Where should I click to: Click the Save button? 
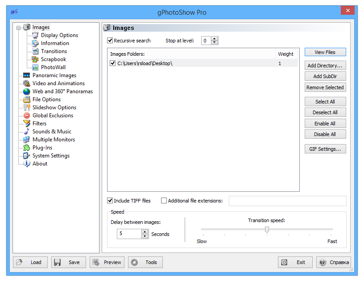[x=69, y=262]
